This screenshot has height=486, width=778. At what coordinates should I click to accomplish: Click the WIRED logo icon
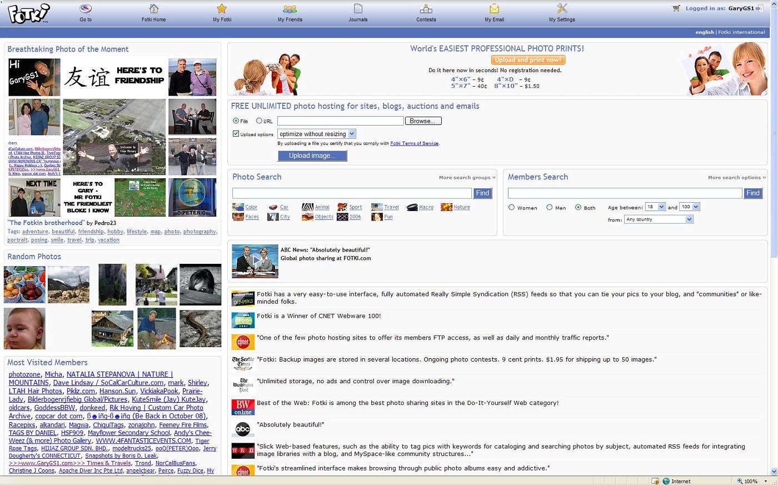pos(243,450)
